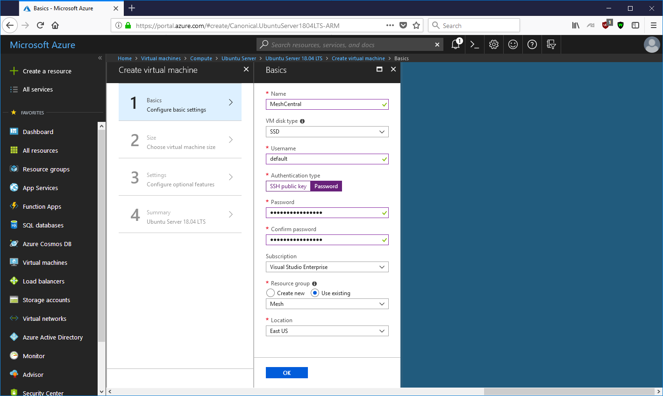The height and width of the screenshot is (396, 663).
Task: Bookmark page with Firefox star icon
Action: click(416, 26)
